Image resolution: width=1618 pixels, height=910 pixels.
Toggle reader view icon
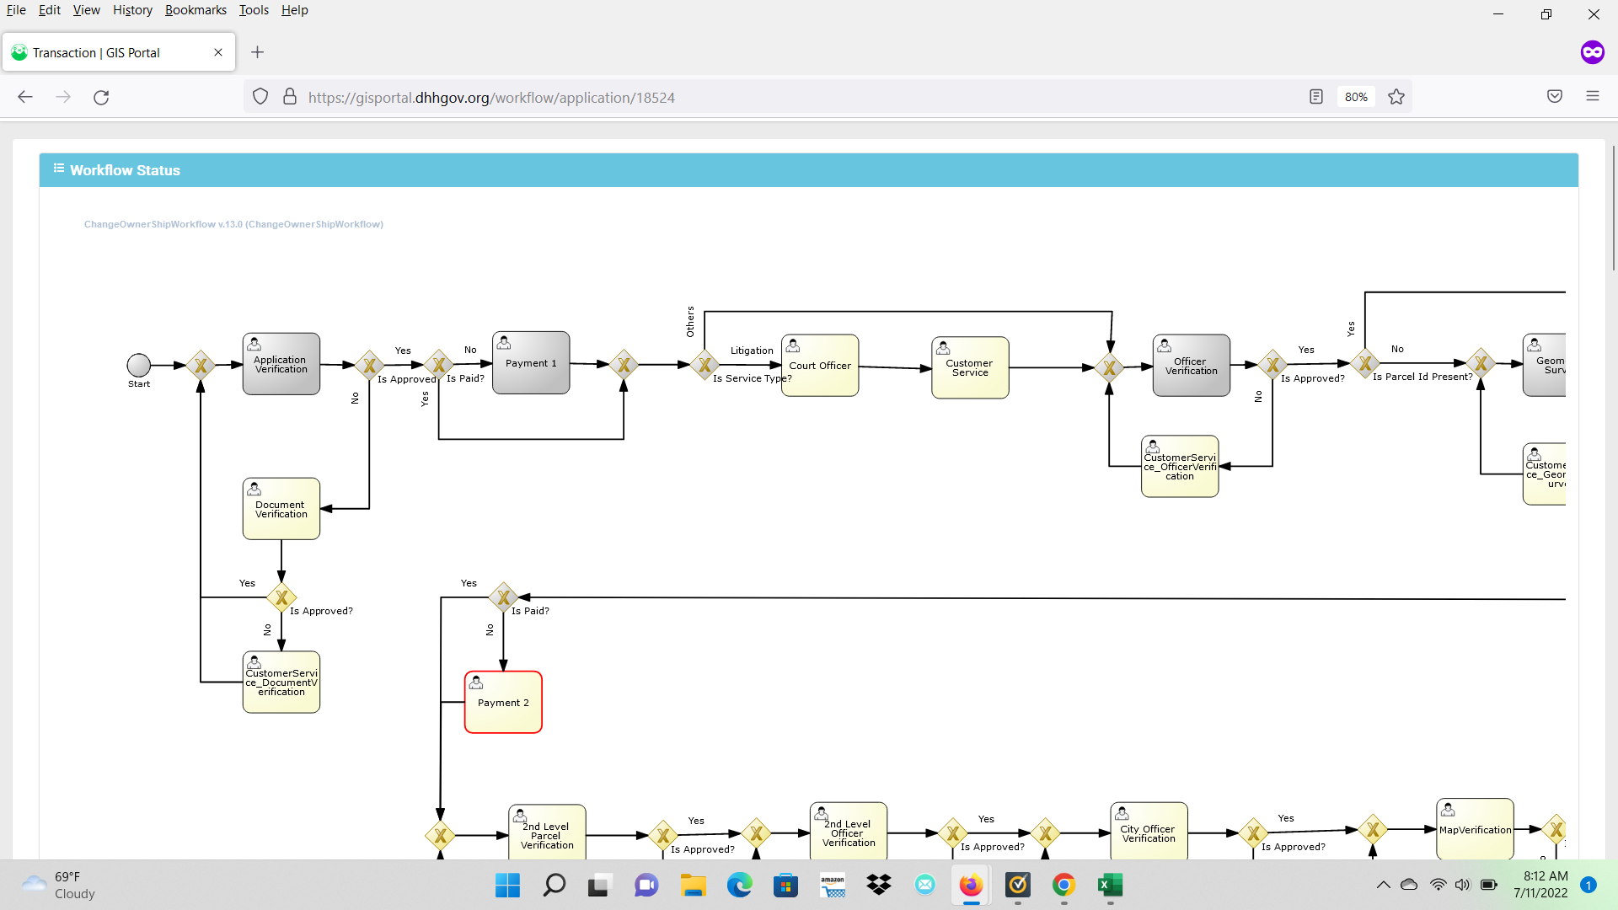pyautogui.click(x=1316, y=97)
